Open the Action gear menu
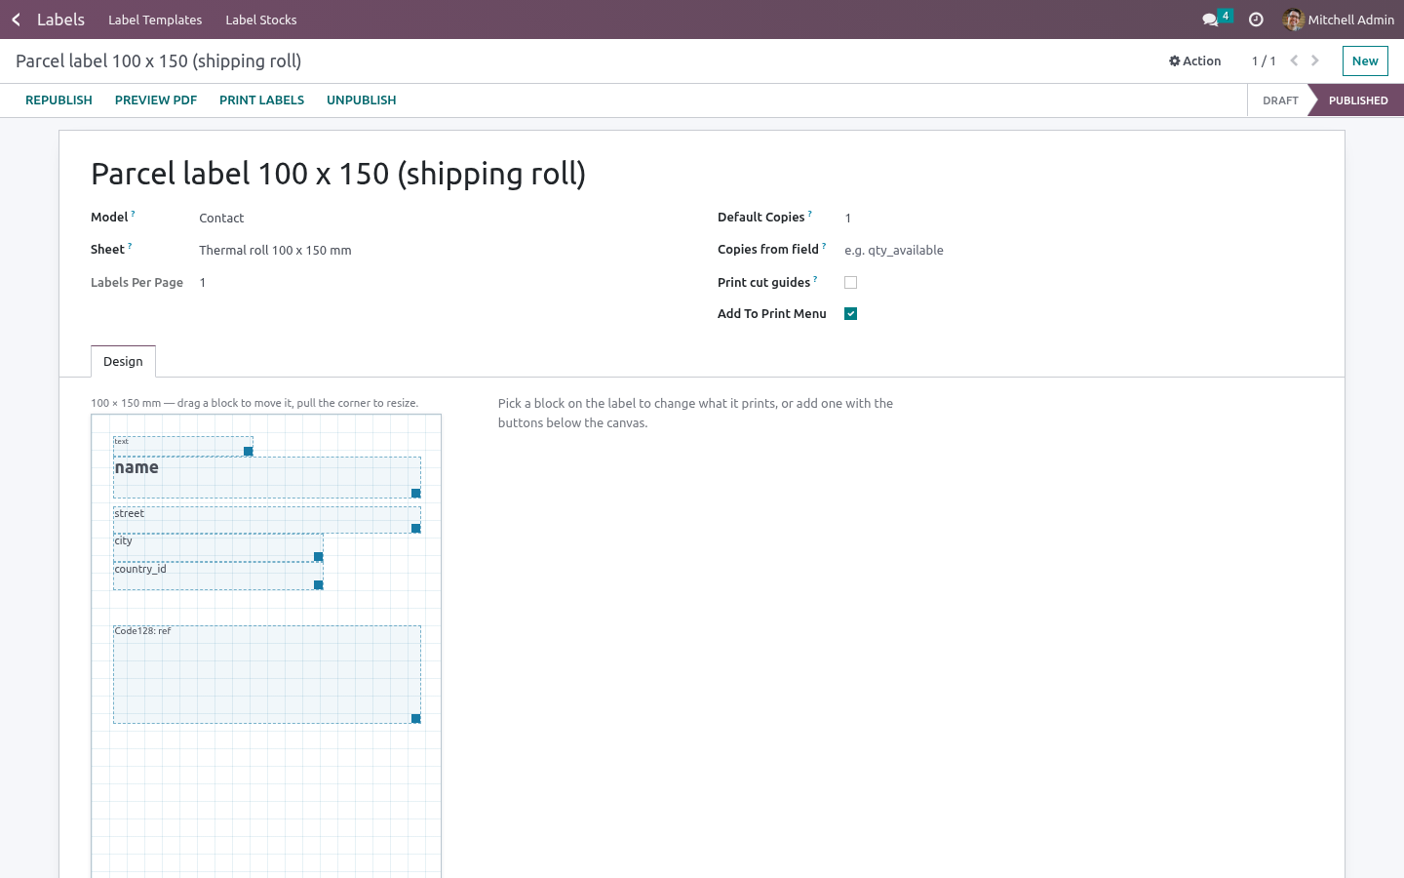This screenshot has height=878, width=1404. point(1194,60)
